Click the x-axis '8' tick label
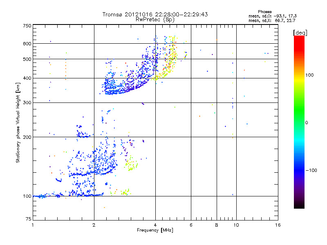Viewport: 327px width, 245px height. tap(217, 225)
